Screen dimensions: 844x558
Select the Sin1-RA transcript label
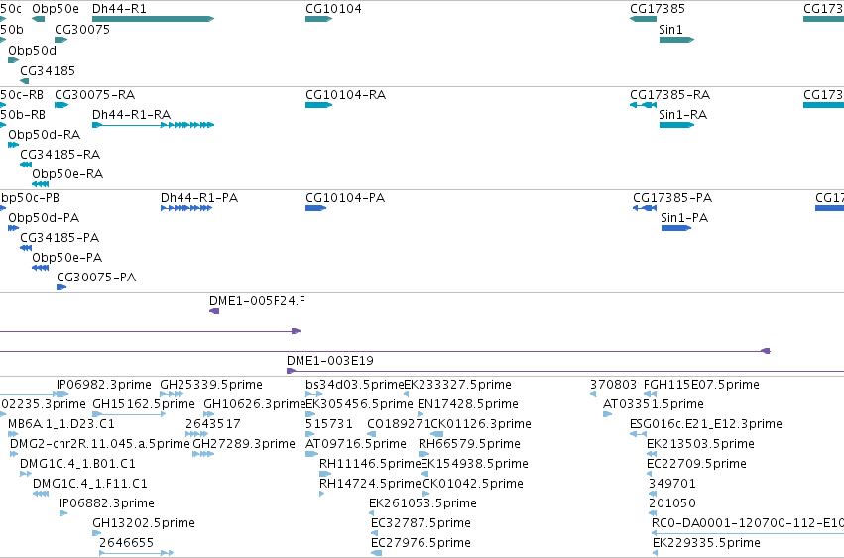pos(683,115)
